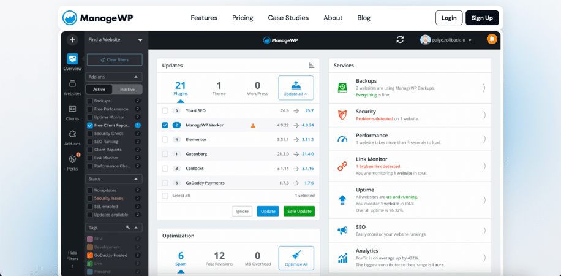This screenshot has height=276, width=561.
Task: Check the Backups filter checkbox
Action: (x=90, y=101)
